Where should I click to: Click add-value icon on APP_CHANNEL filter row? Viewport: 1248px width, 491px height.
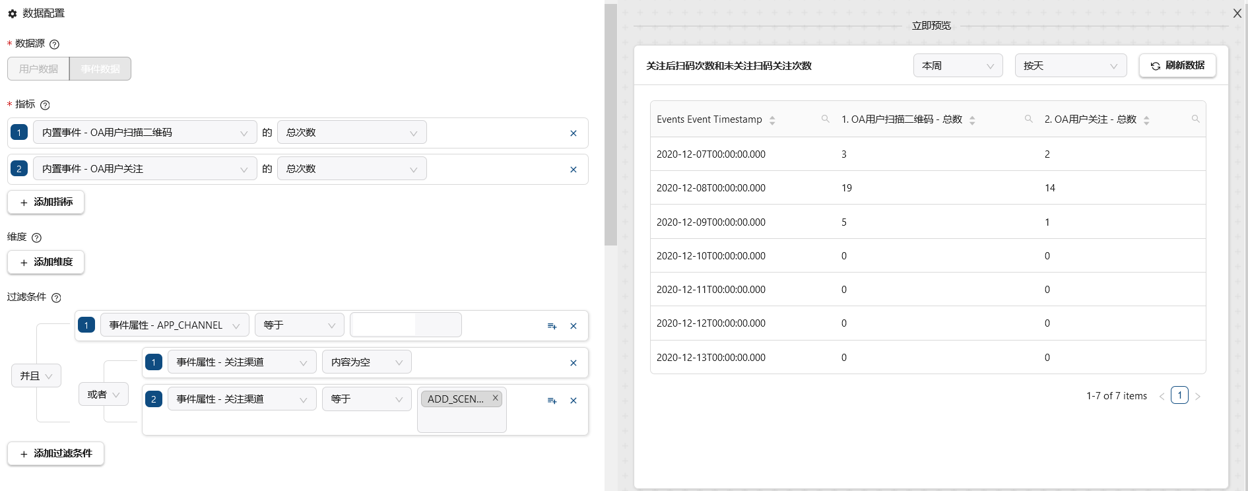pos(552,326)
